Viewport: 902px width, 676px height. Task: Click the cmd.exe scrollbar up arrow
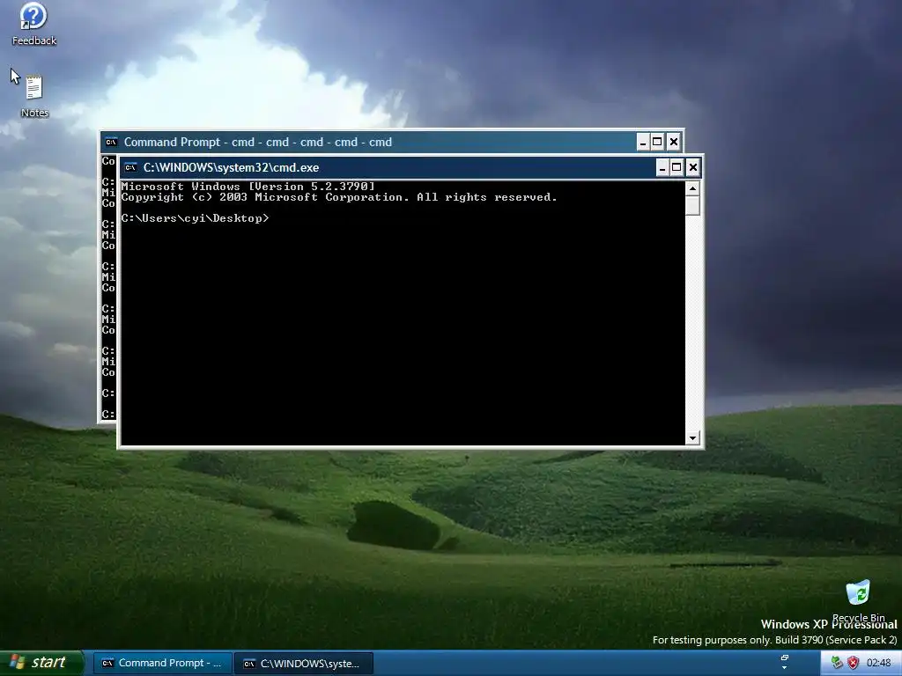[x=692, y=188]
